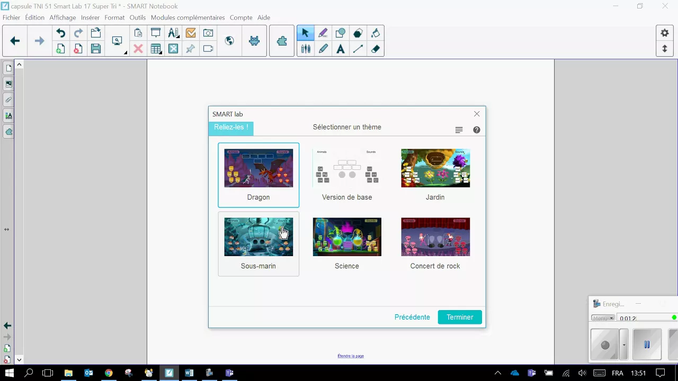Screen dimensions: 678x381
Task: Open the document camera tool
Action: 208,49
